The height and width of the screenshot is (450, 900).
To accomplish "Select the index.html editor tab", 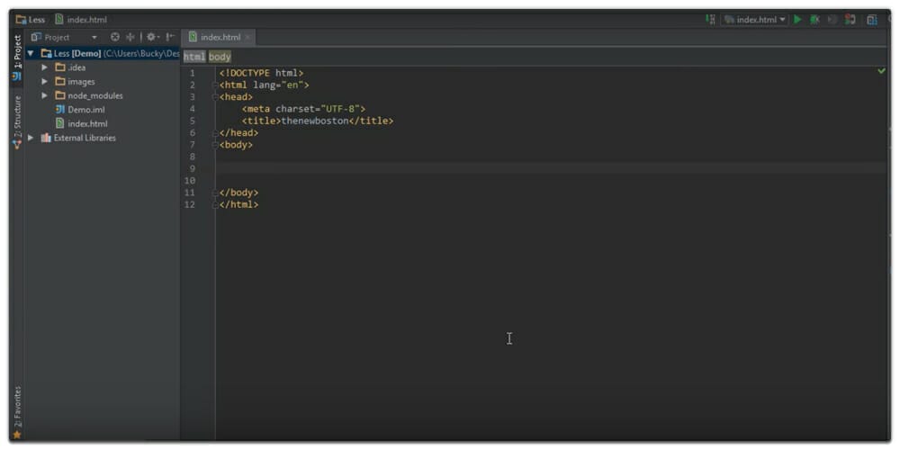I will coord(216,37).
